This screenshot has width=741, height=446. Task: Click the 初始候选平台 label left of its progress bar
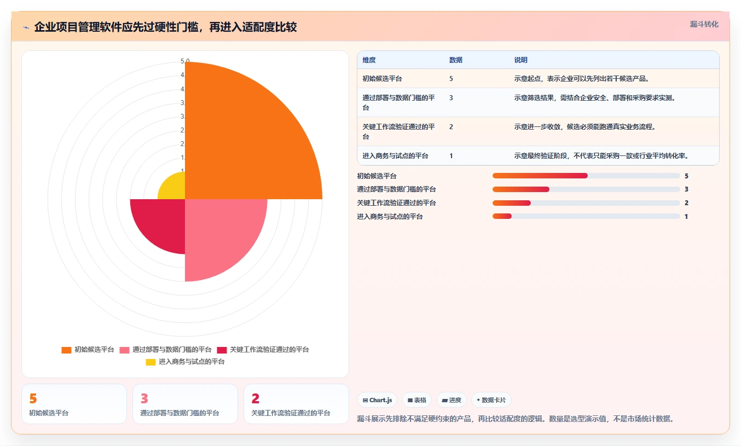[377, 176]
